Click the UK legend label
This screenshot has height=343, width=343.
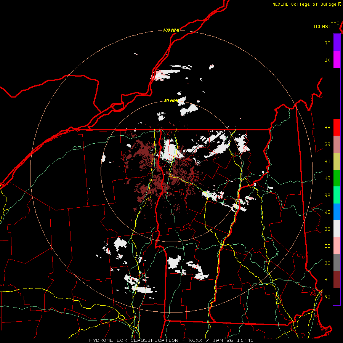click(327, 60)
